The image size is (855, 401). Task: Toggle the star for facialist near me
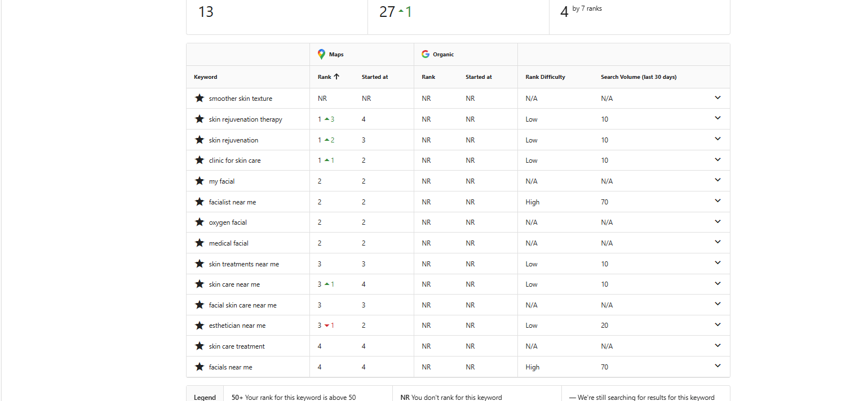(x=199, y=202)
